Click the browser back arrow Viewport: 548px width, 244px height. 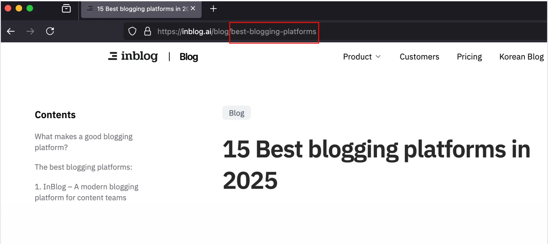(x=11, y=31)
